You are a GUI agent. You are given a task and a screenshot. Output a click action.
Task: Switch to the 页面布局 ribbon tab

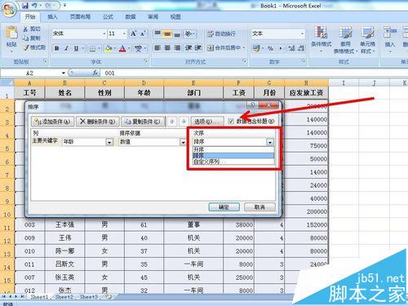point(80,17)
